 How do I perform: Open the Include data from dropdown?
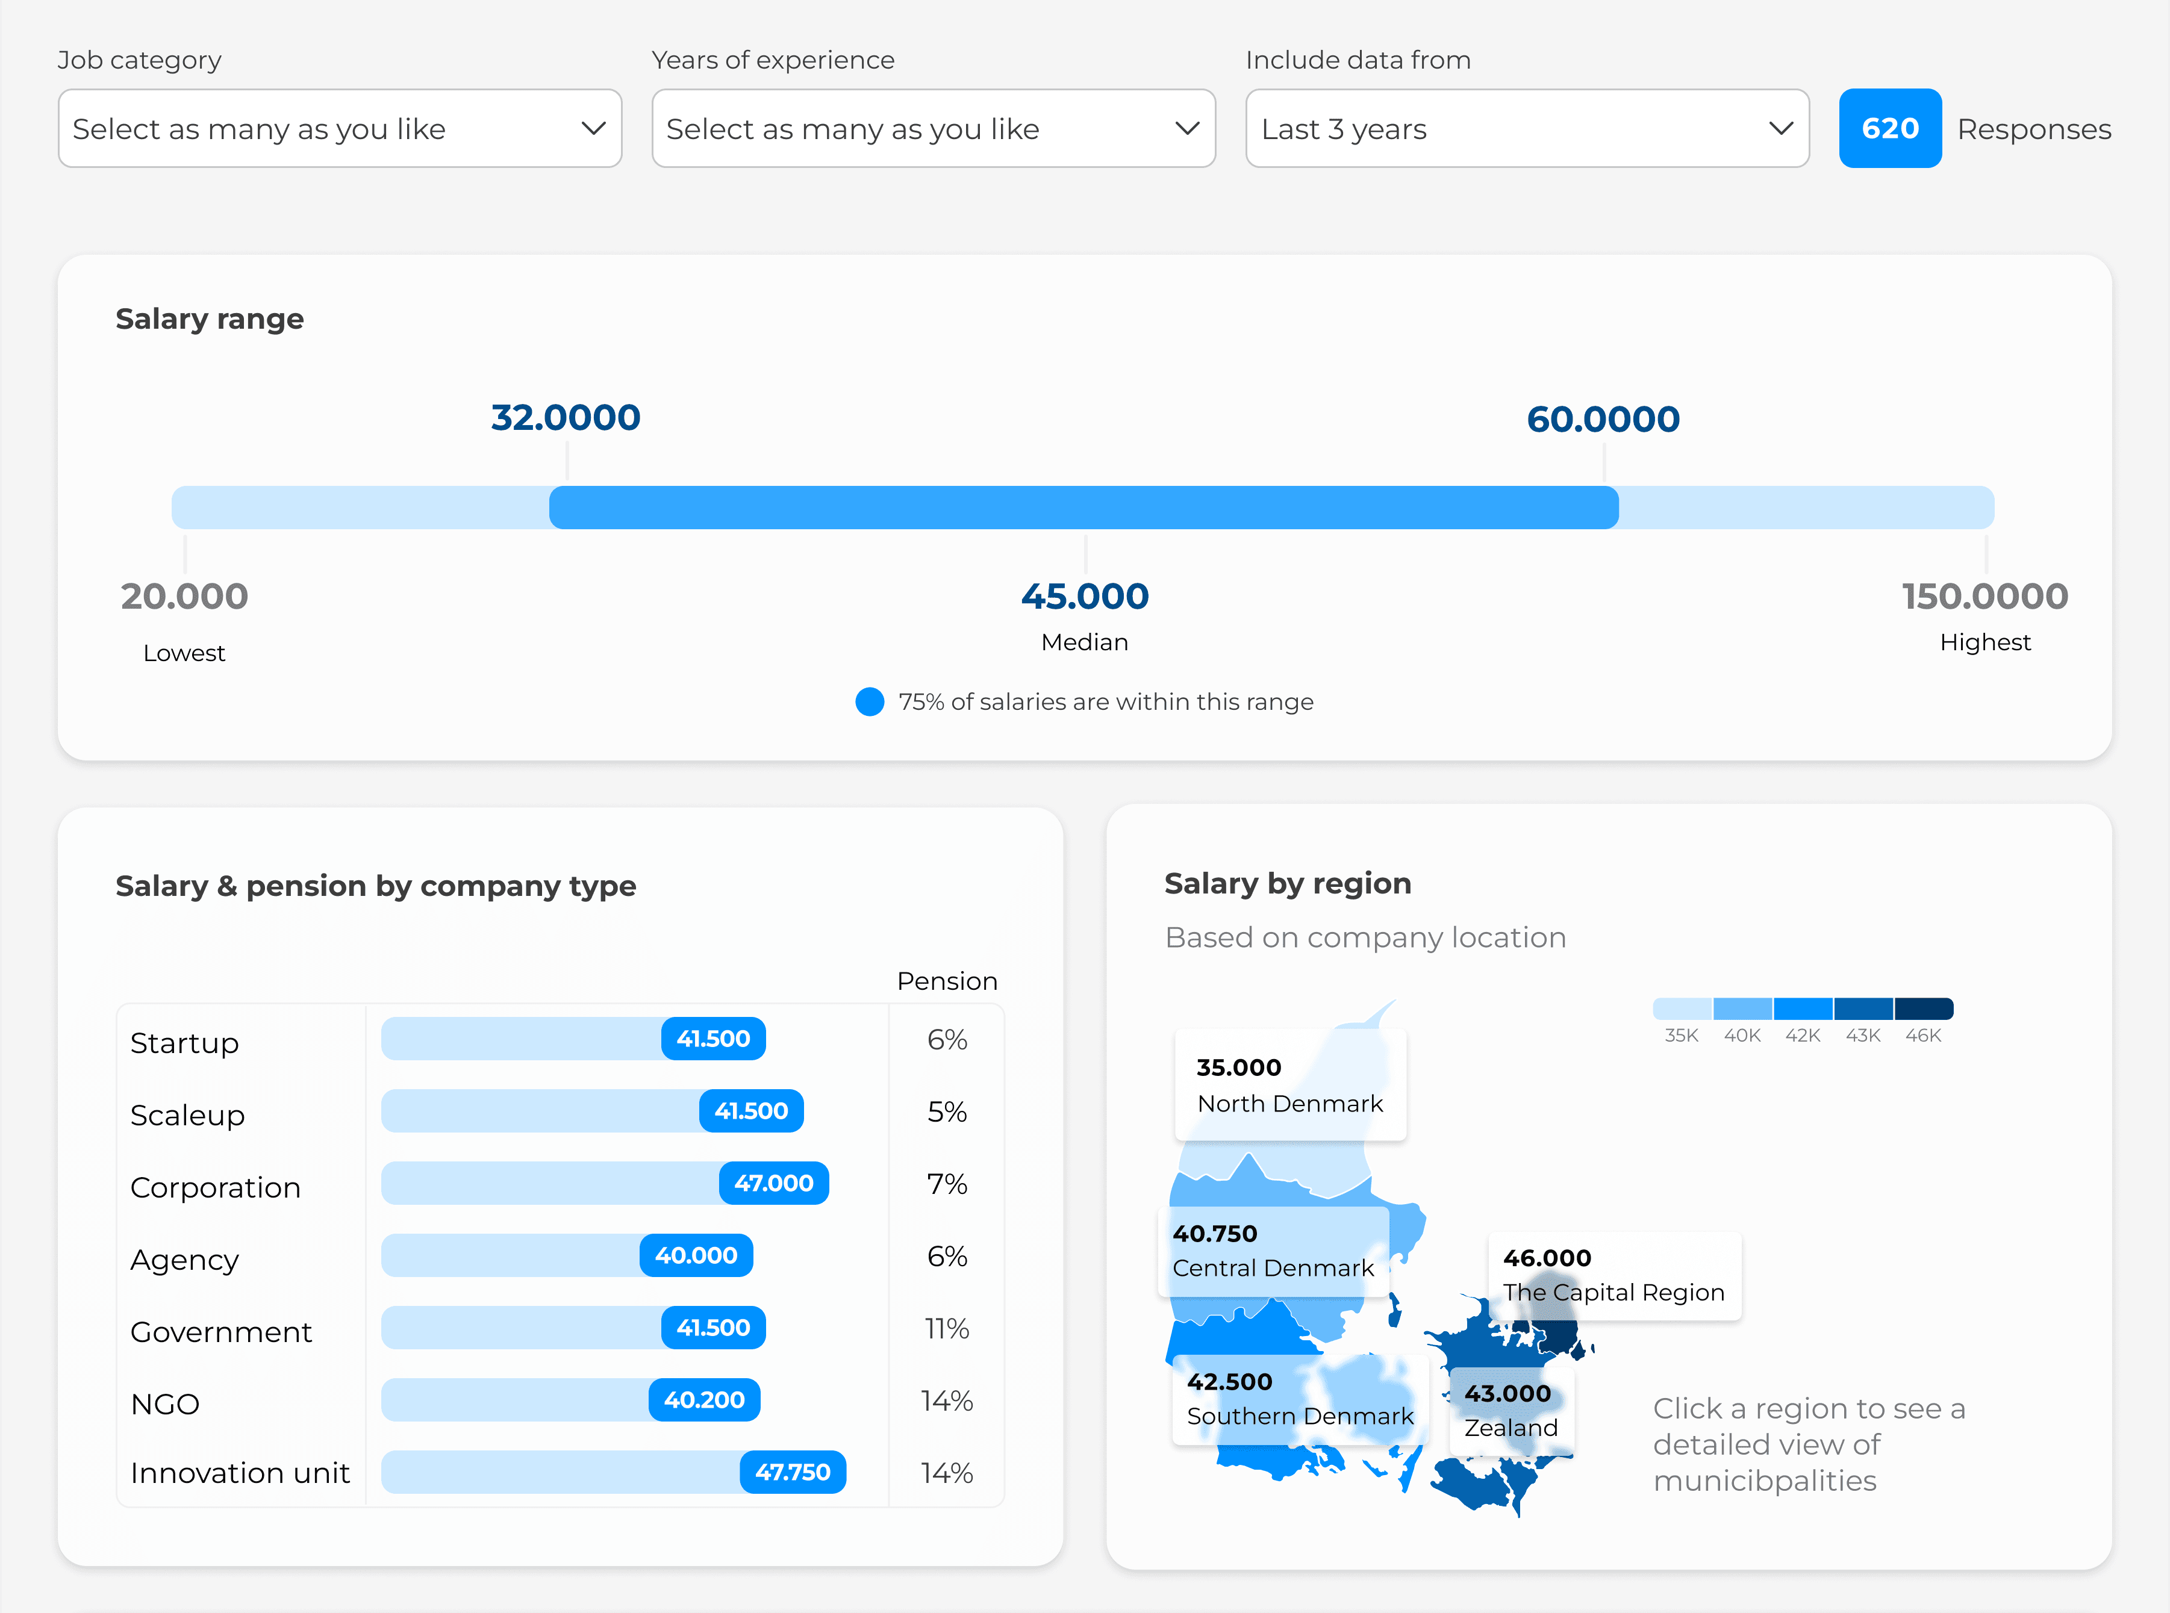tap(1526, 129)
